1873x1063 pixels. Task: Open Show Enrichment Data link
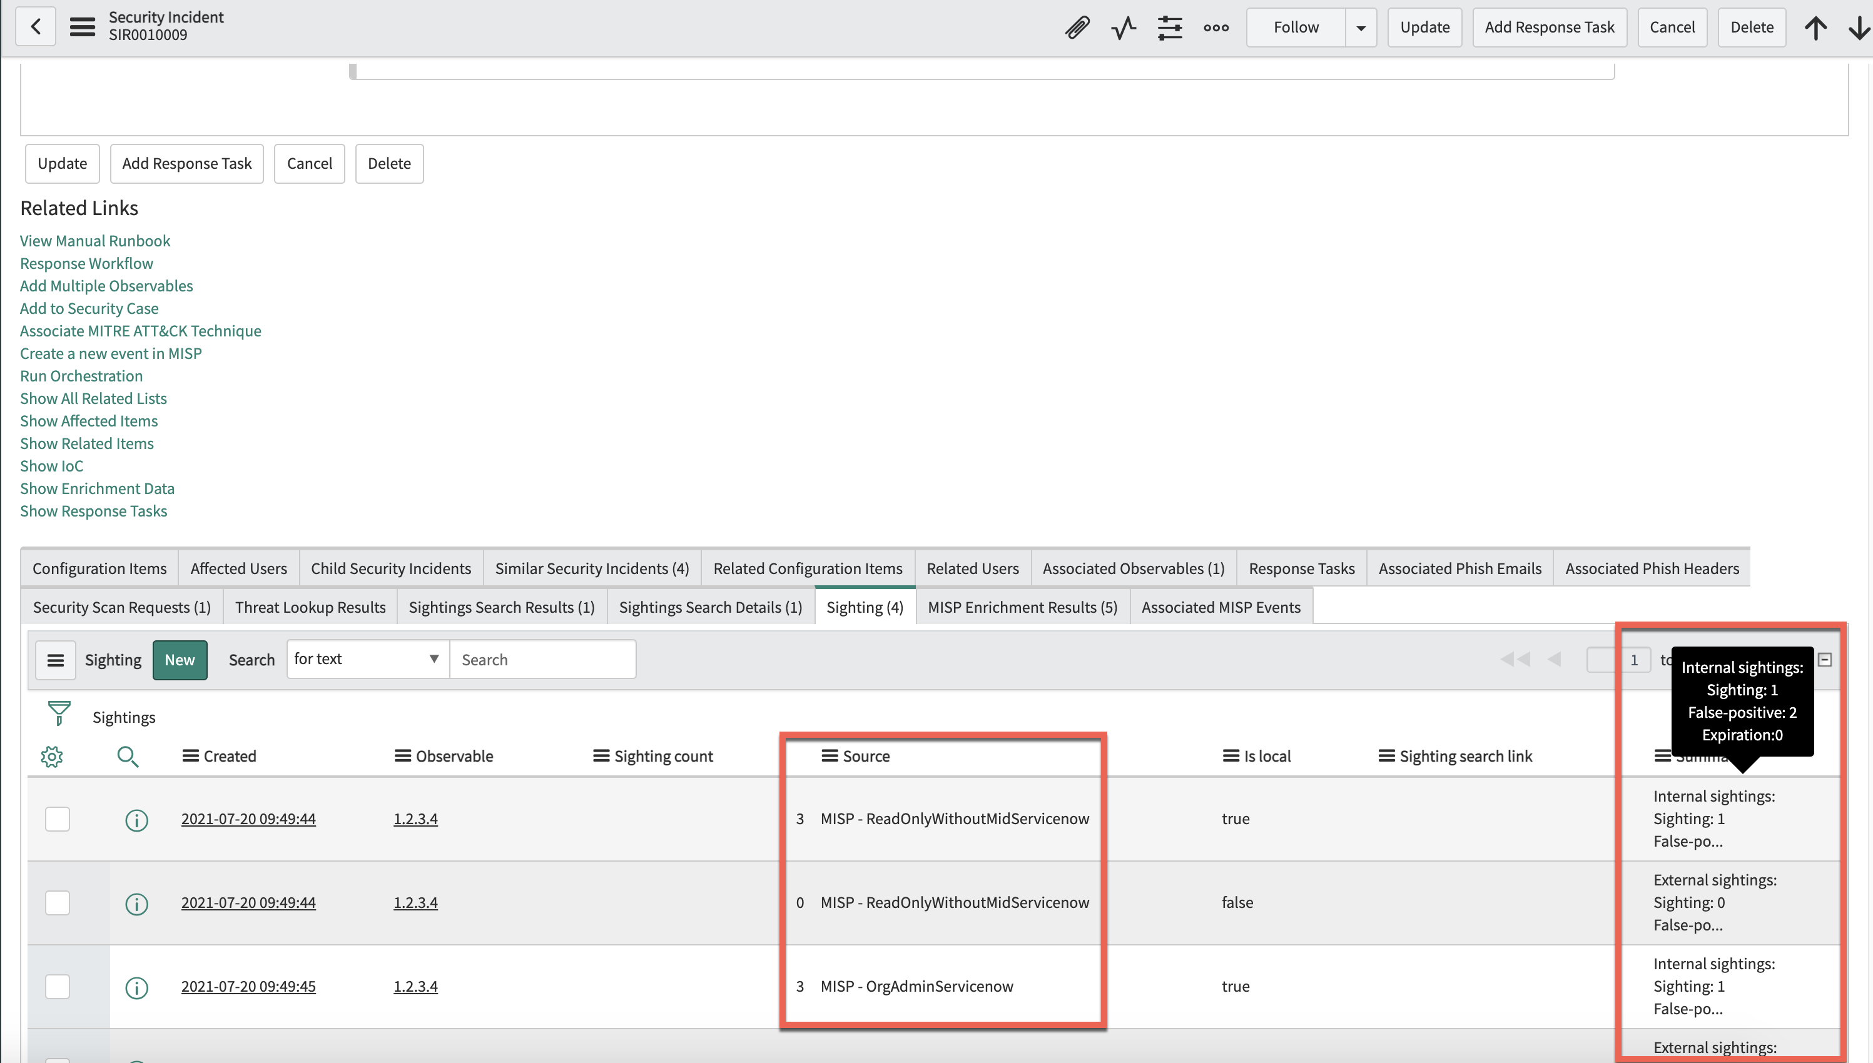coord(97,488)
